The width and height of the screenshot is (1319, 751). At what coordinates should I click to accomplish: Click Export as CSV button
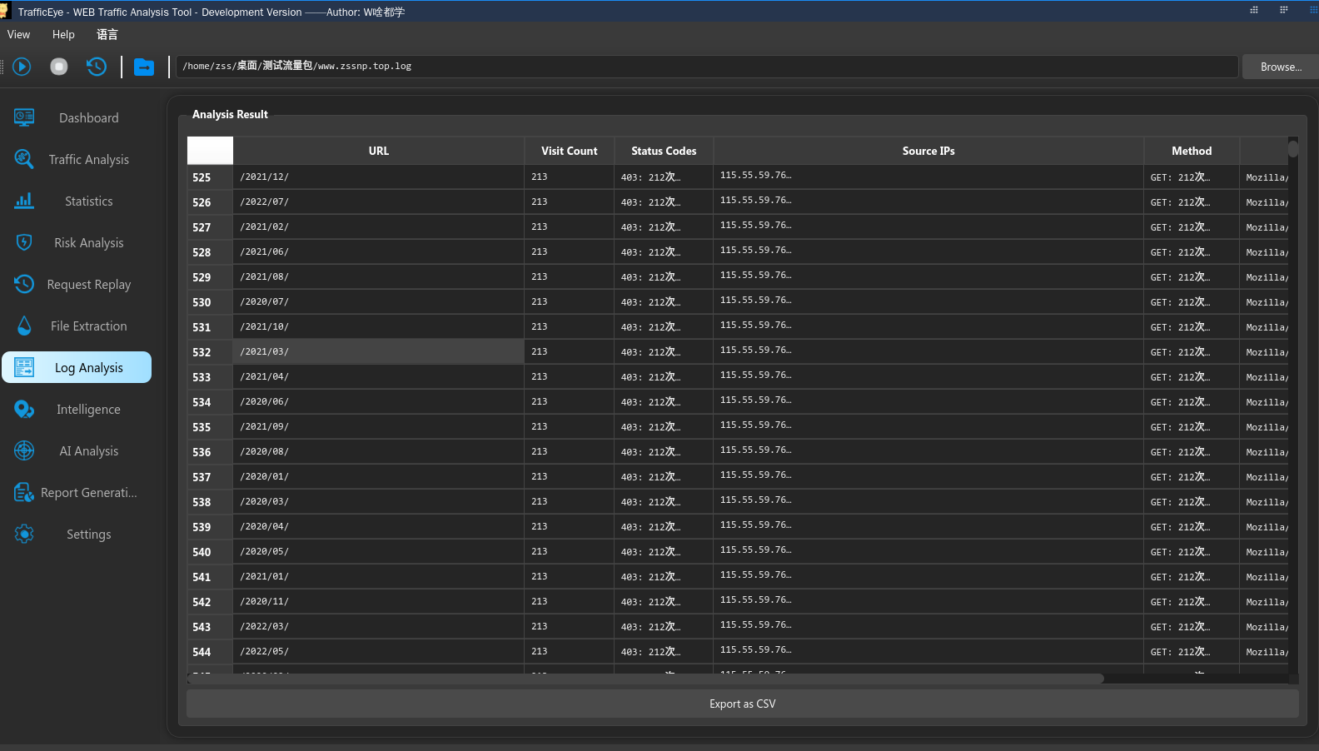[x=742, y=704]
